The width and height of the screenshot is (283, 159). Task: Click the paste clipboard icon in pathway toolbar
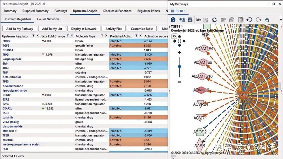click(241, 20)
